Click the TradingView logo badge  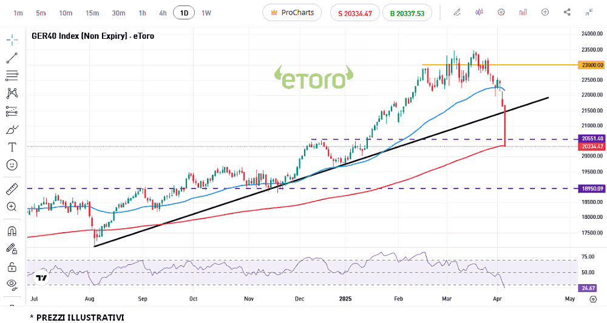coord(41,278)
